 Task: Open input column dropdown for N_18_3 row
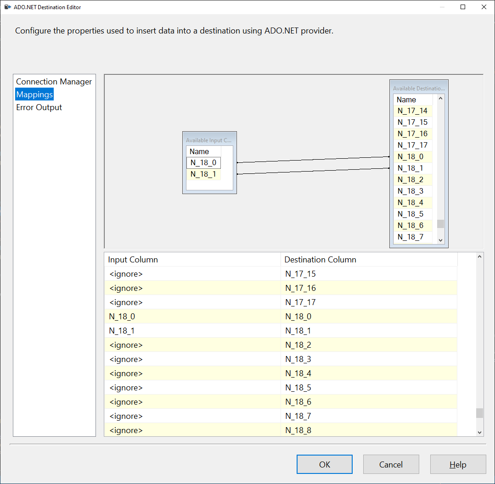coord(192,359)
